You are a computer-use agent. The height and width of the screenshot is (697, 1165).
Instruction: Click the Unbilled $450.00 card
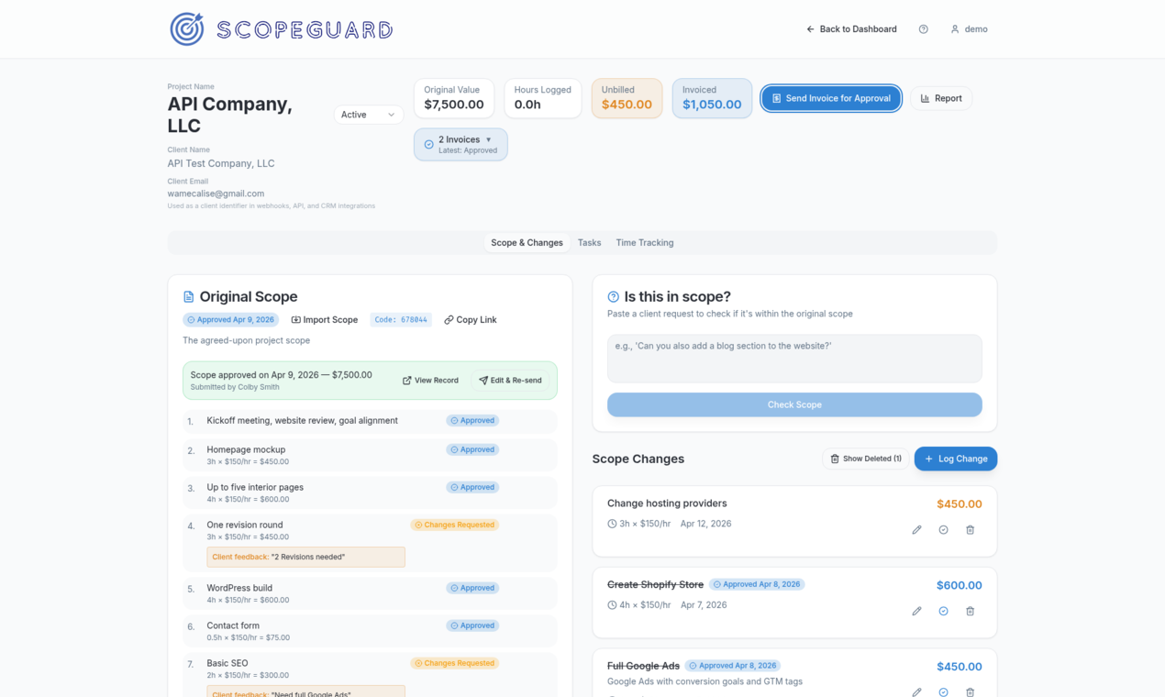pos(627,98)
